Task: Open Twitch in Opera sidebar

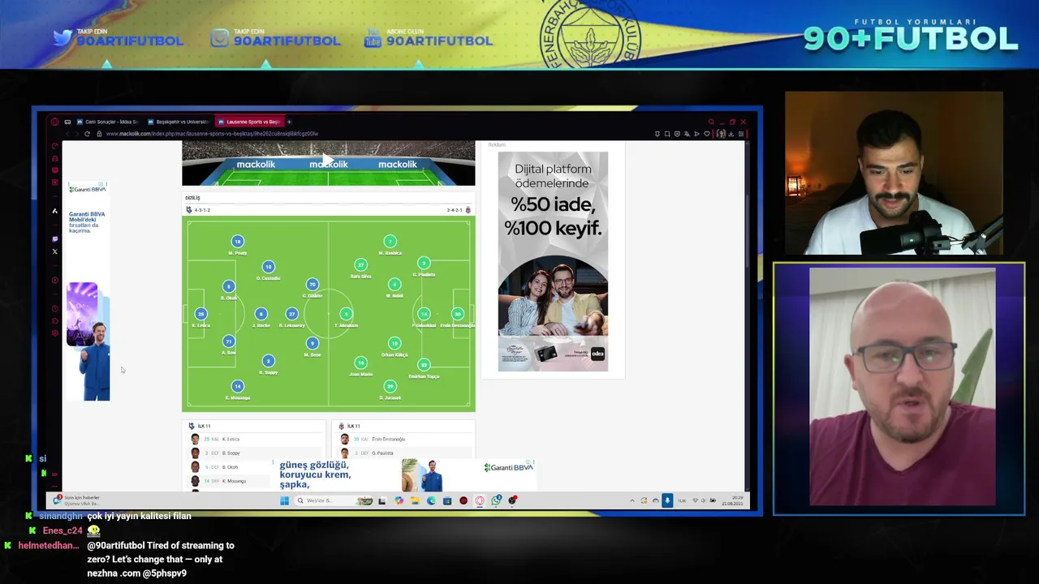Action: click(x=55, y=239)
